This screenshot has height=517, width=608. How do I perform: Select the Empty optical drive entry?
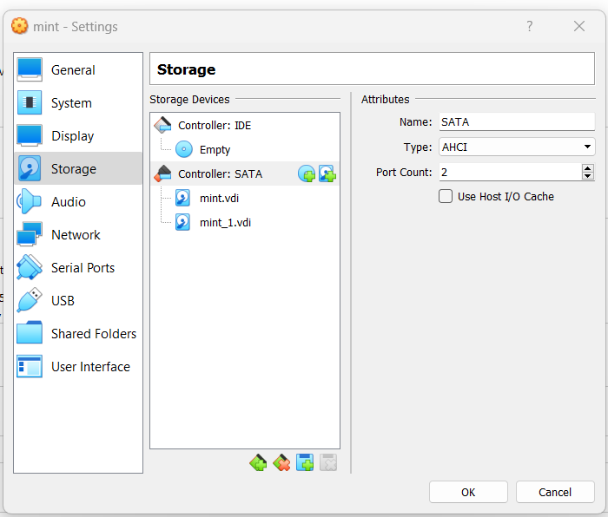coord(245,149)
